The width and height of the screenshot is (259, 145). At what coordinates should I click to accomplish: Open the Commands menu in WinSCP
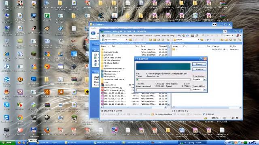(139, 36)
